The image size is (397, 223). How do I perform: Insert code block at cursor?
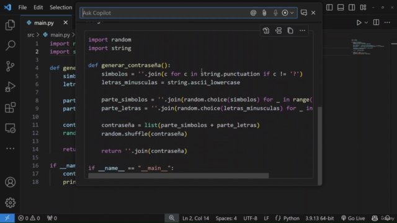pos(279,30)
